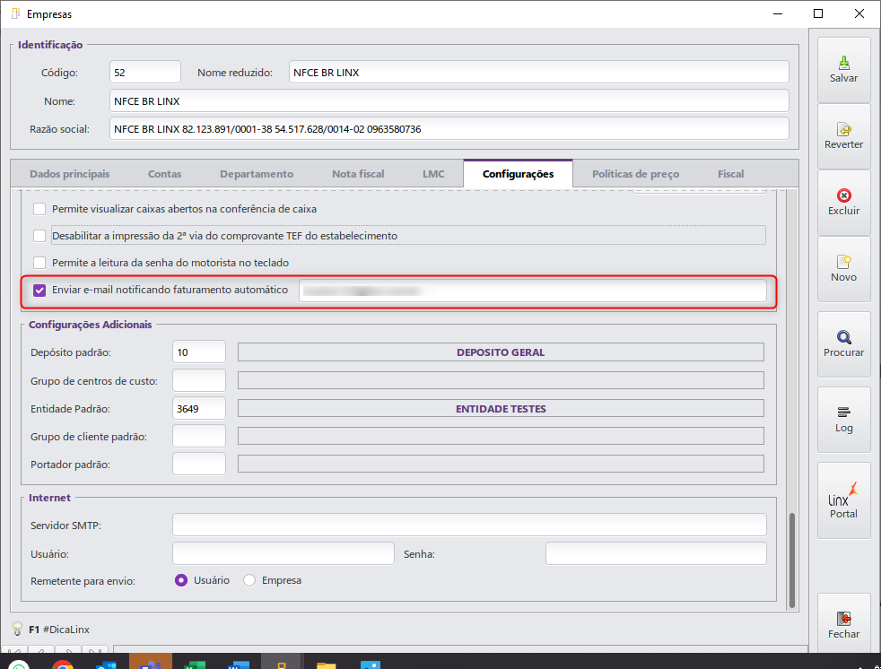Click the Excluir red delete icon

pos(843,202)
